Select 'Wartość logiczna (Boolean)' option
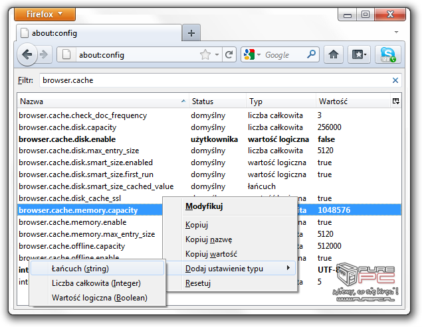422x327 pixels. 99,298
